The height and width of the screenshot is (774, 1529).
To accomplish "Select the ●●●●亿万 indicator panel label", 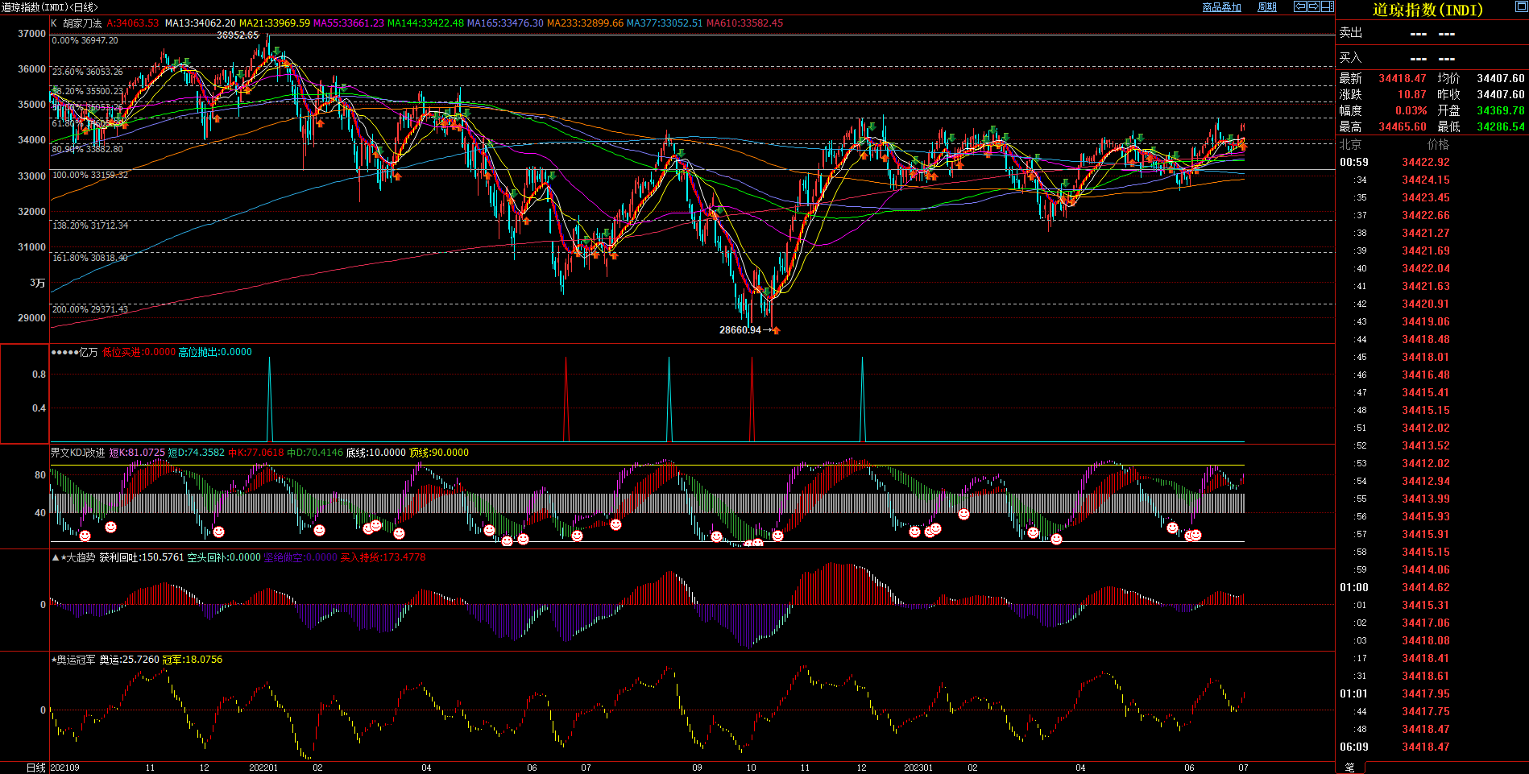I will click(74, 352).
